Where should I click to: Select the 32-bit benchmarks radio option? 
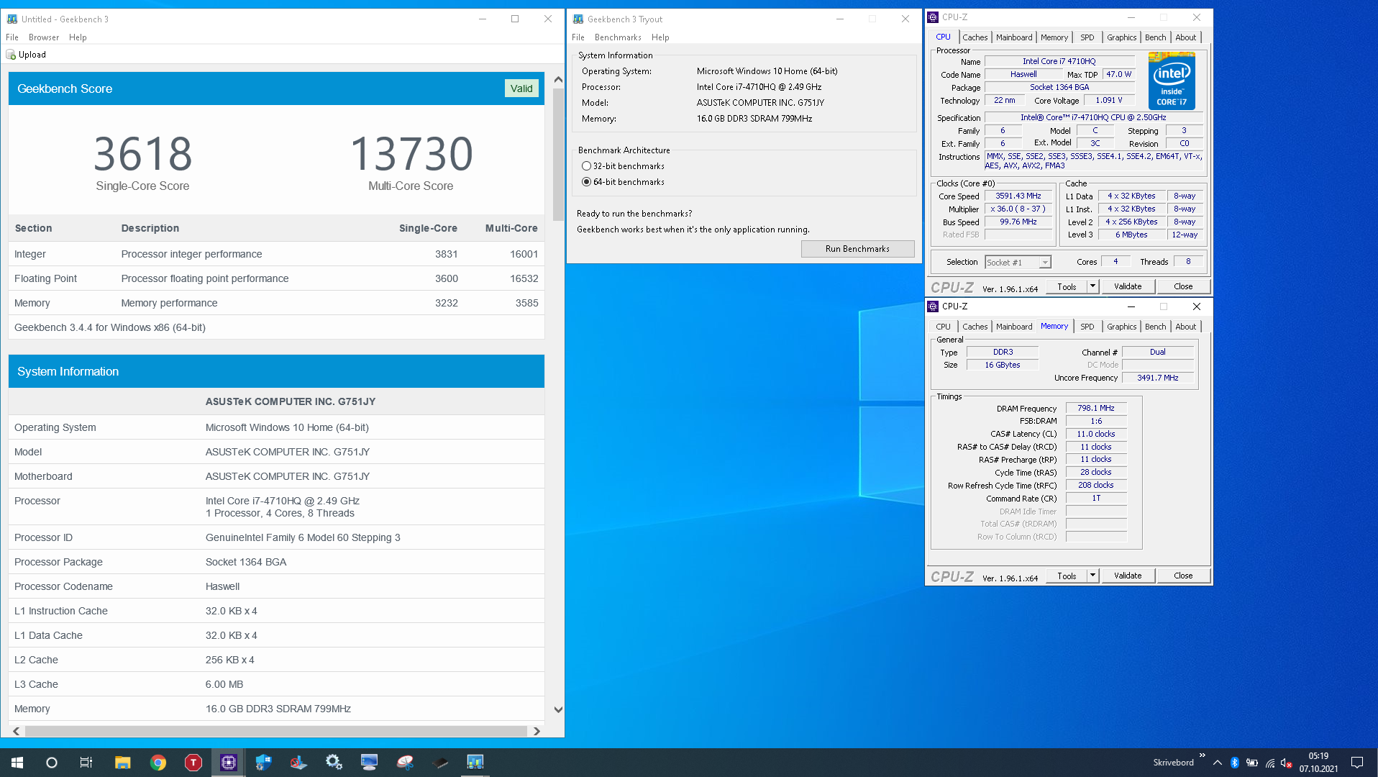pyautogui.click(x=587, y=166)
